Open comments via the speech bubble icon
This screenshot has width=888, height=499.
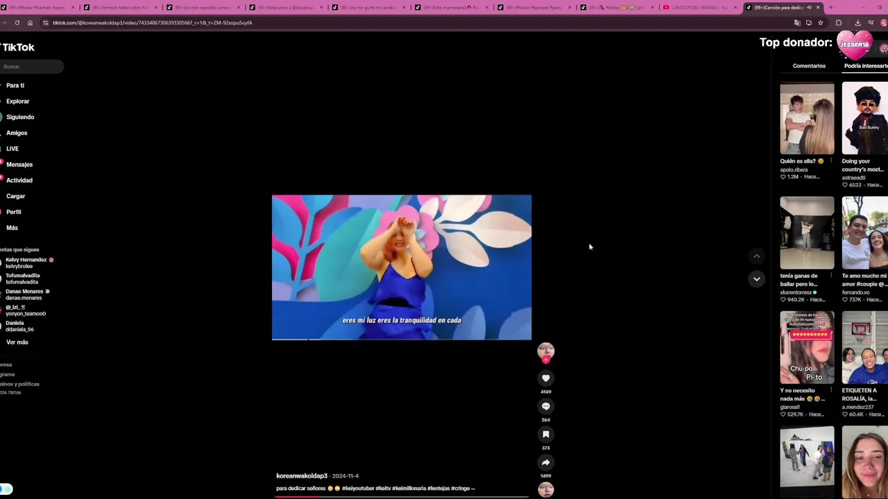pyautogui.click(x=546, y=407)
